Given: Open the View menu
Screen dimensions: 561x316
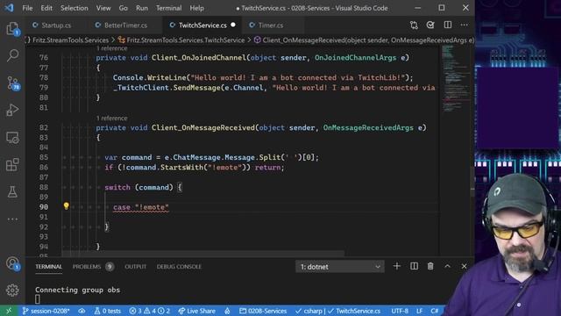Looking at the screenshot, I should click(x=103, y=8).
